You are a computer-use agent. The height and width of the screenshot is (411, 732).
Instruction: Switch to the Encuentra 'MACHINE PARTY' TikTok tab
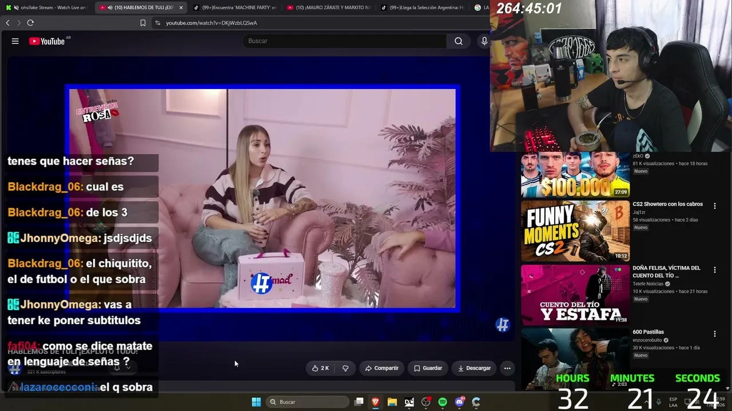click(x=234, y=7)
